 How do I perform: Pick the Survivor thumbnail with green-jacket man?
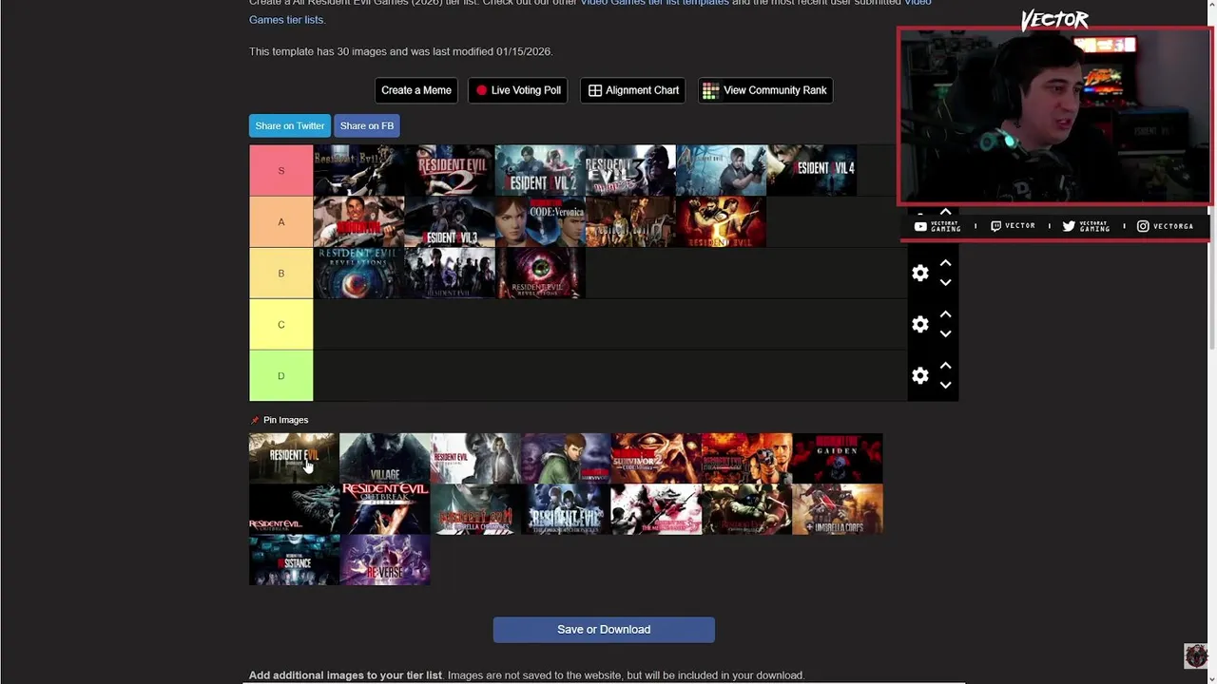point(566,458)
